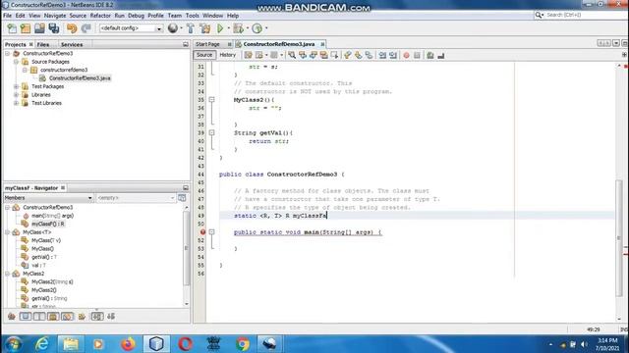This screenshot has width=629, height=353.
Task: Switch to the Services tab
Action: 72,44
